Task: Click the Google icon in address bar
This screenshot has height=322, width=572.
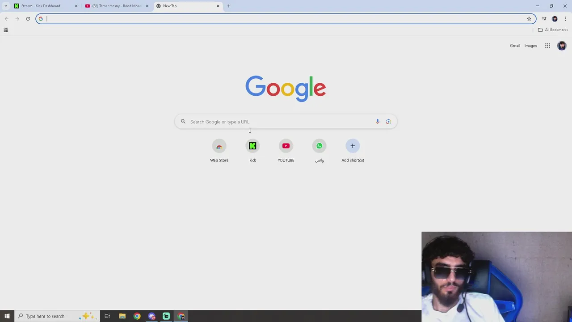Action: pyautogui.click(x=41, y=19)
